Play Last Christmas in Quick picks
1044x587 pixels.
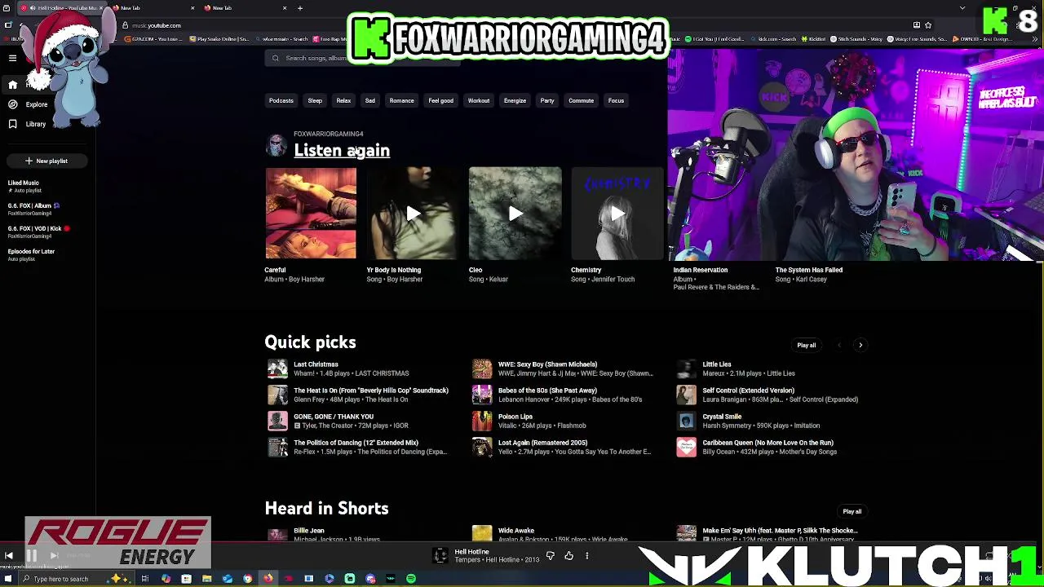pyautogui.click(x=278, y=369)
